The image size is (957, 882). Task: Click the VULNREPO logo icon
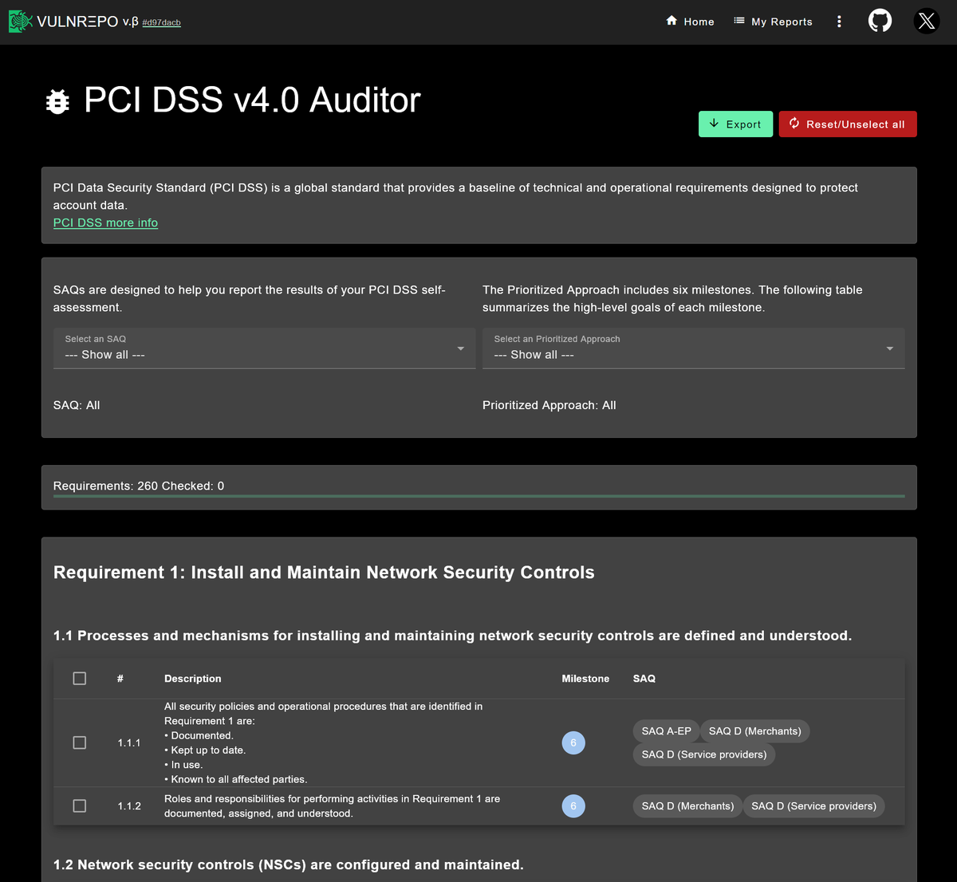[x=21, y=22]
